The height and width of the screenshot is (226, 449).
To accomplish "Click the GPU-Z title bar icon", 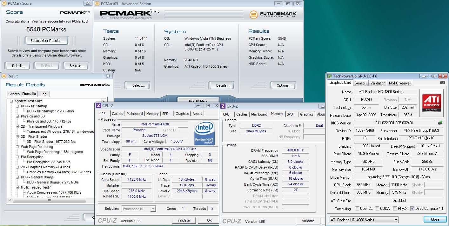I will pos(330,76).
